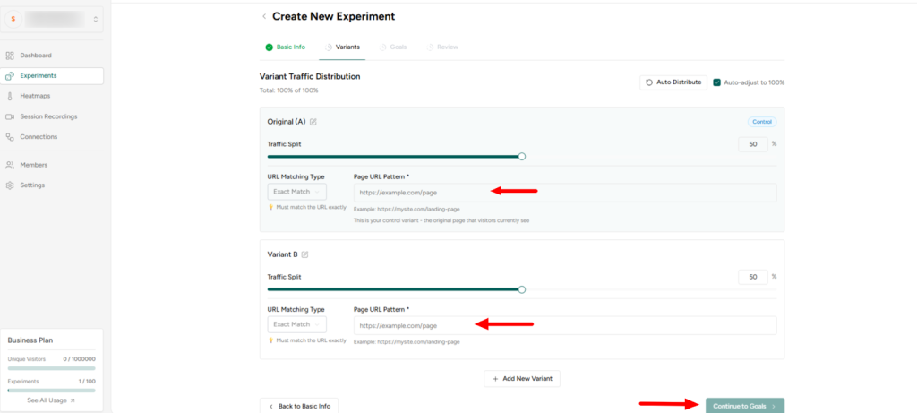This screenshot has width=917, height=413.
Task: Click the edit pencil icon beside Original (A)
Action: point(313,122)
